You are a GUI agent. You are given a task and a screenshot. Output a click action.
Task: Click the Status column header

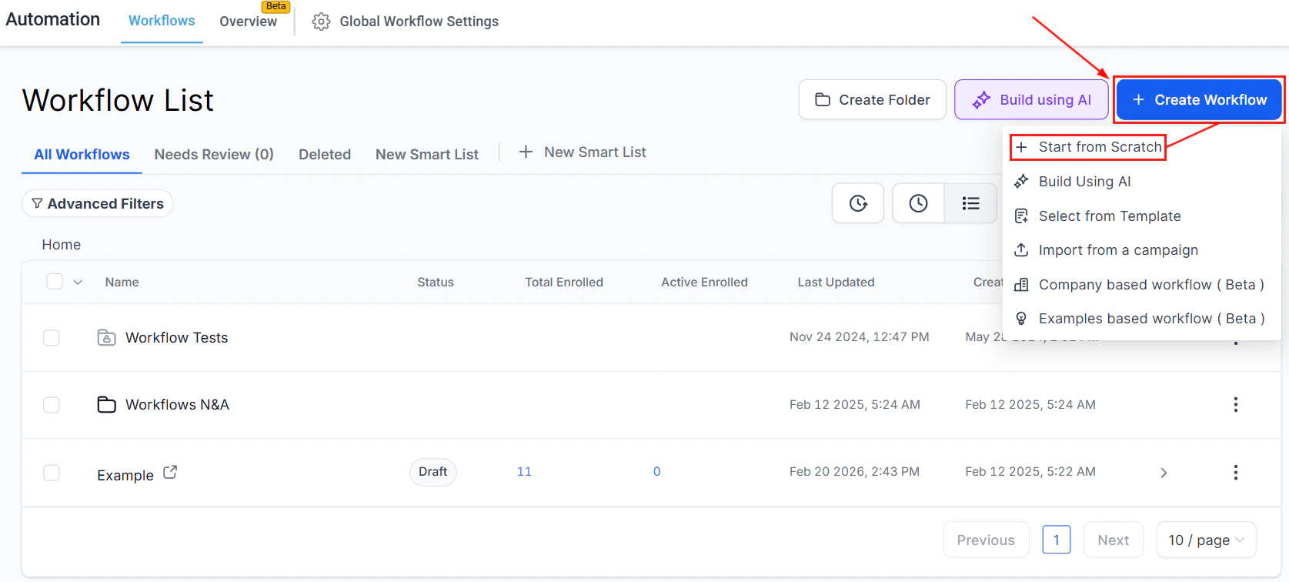(436, 283)
